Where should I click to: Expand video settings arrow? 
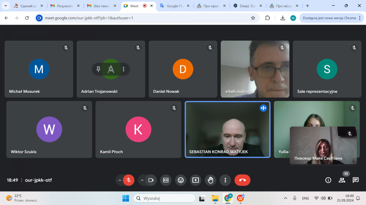142,180
